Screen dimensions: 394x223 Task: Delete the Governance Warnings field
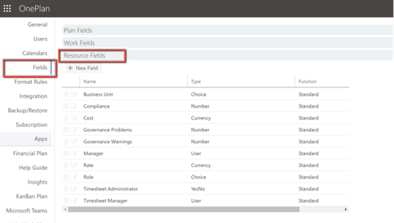(x=66, y=142)
